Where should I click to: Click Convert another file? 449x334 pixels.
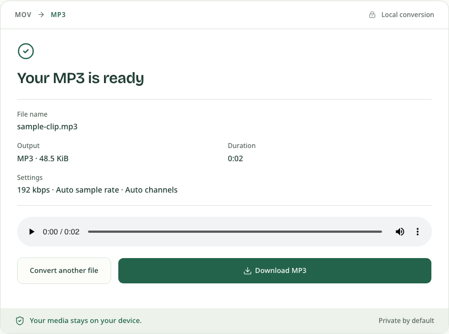point(64,270)
